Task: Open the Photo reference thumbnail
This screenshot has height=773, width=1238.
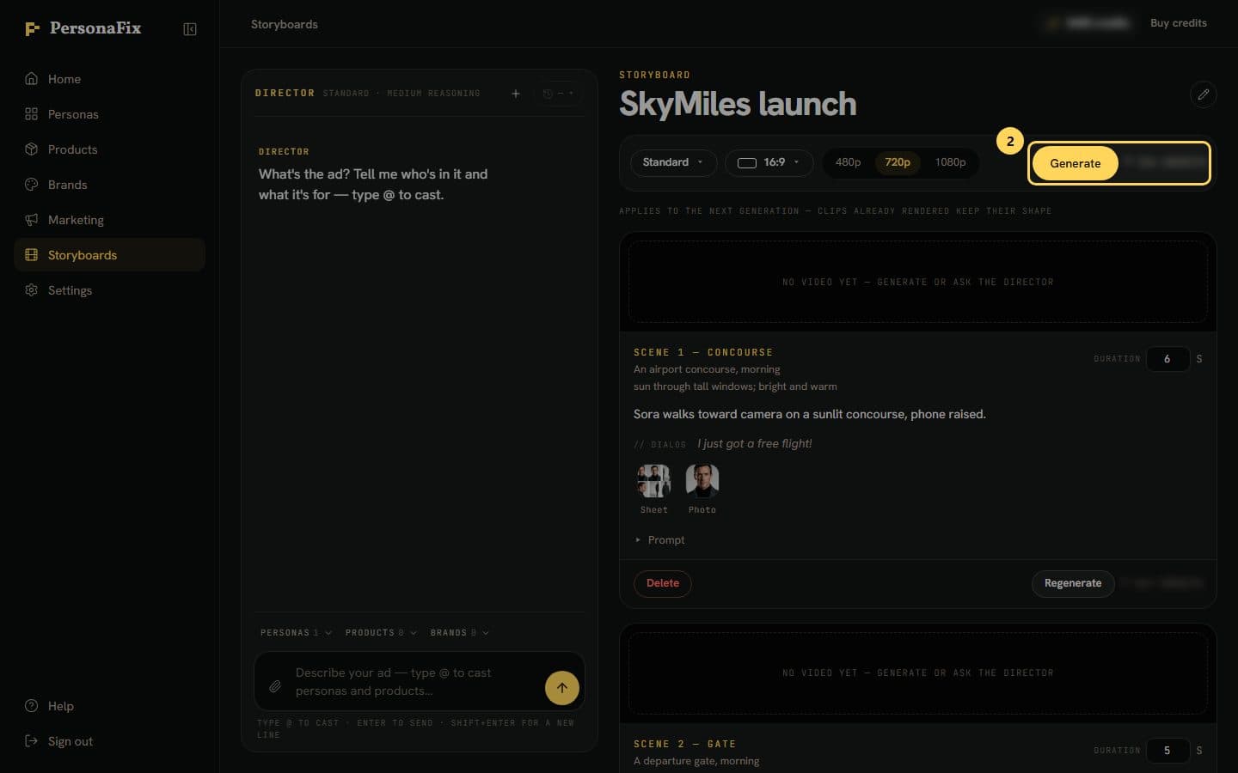Action: point(702,481)
